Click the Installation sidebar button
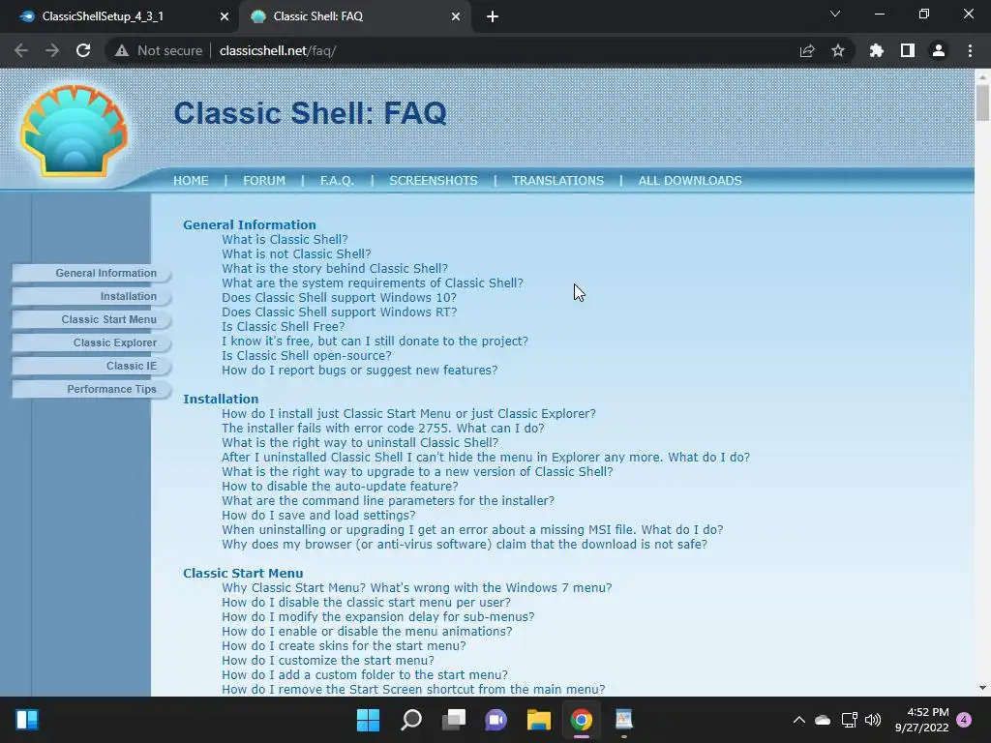Screen dimensions: 991x743 pos(92,296)
